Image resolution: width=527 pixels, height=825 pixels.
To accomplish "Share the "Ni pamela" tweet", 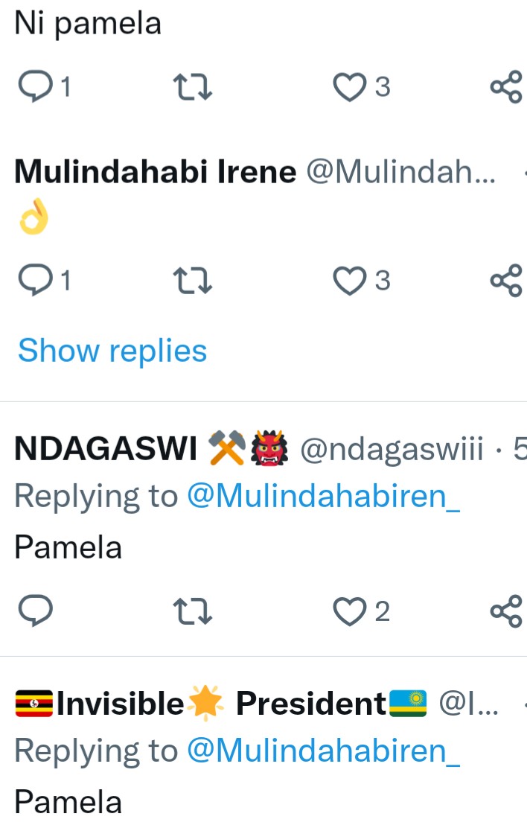I will tap(506, 88).
